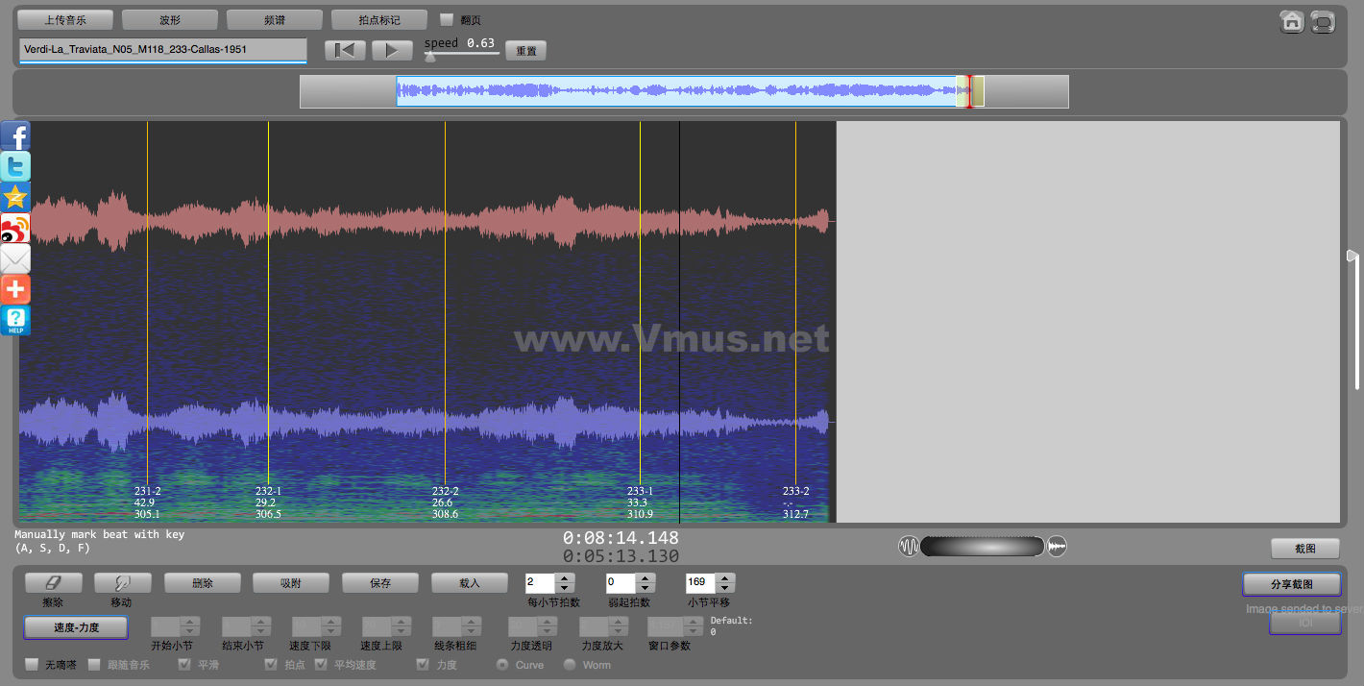Open the blue HELP question icon
This screenshot has width=1364, height=686.
15,320
